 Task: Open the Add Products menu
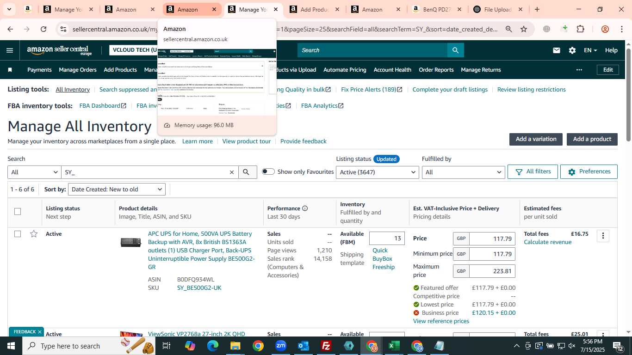120,70
